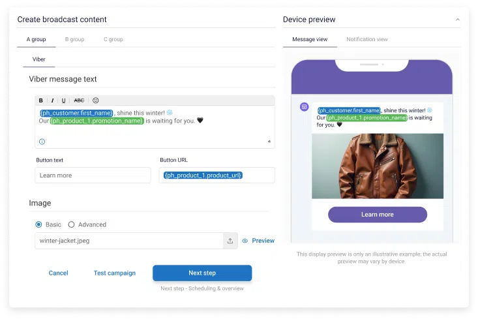Apply underline formatting in message editor
478x319 pixels.
tap(63, 100)
